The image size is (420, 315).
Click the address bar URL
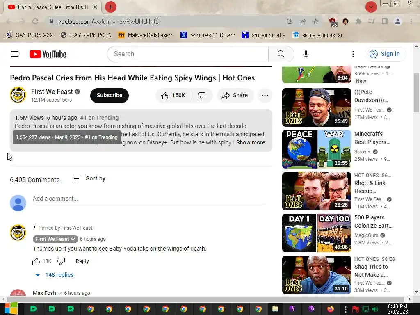(x=108, y=21)
